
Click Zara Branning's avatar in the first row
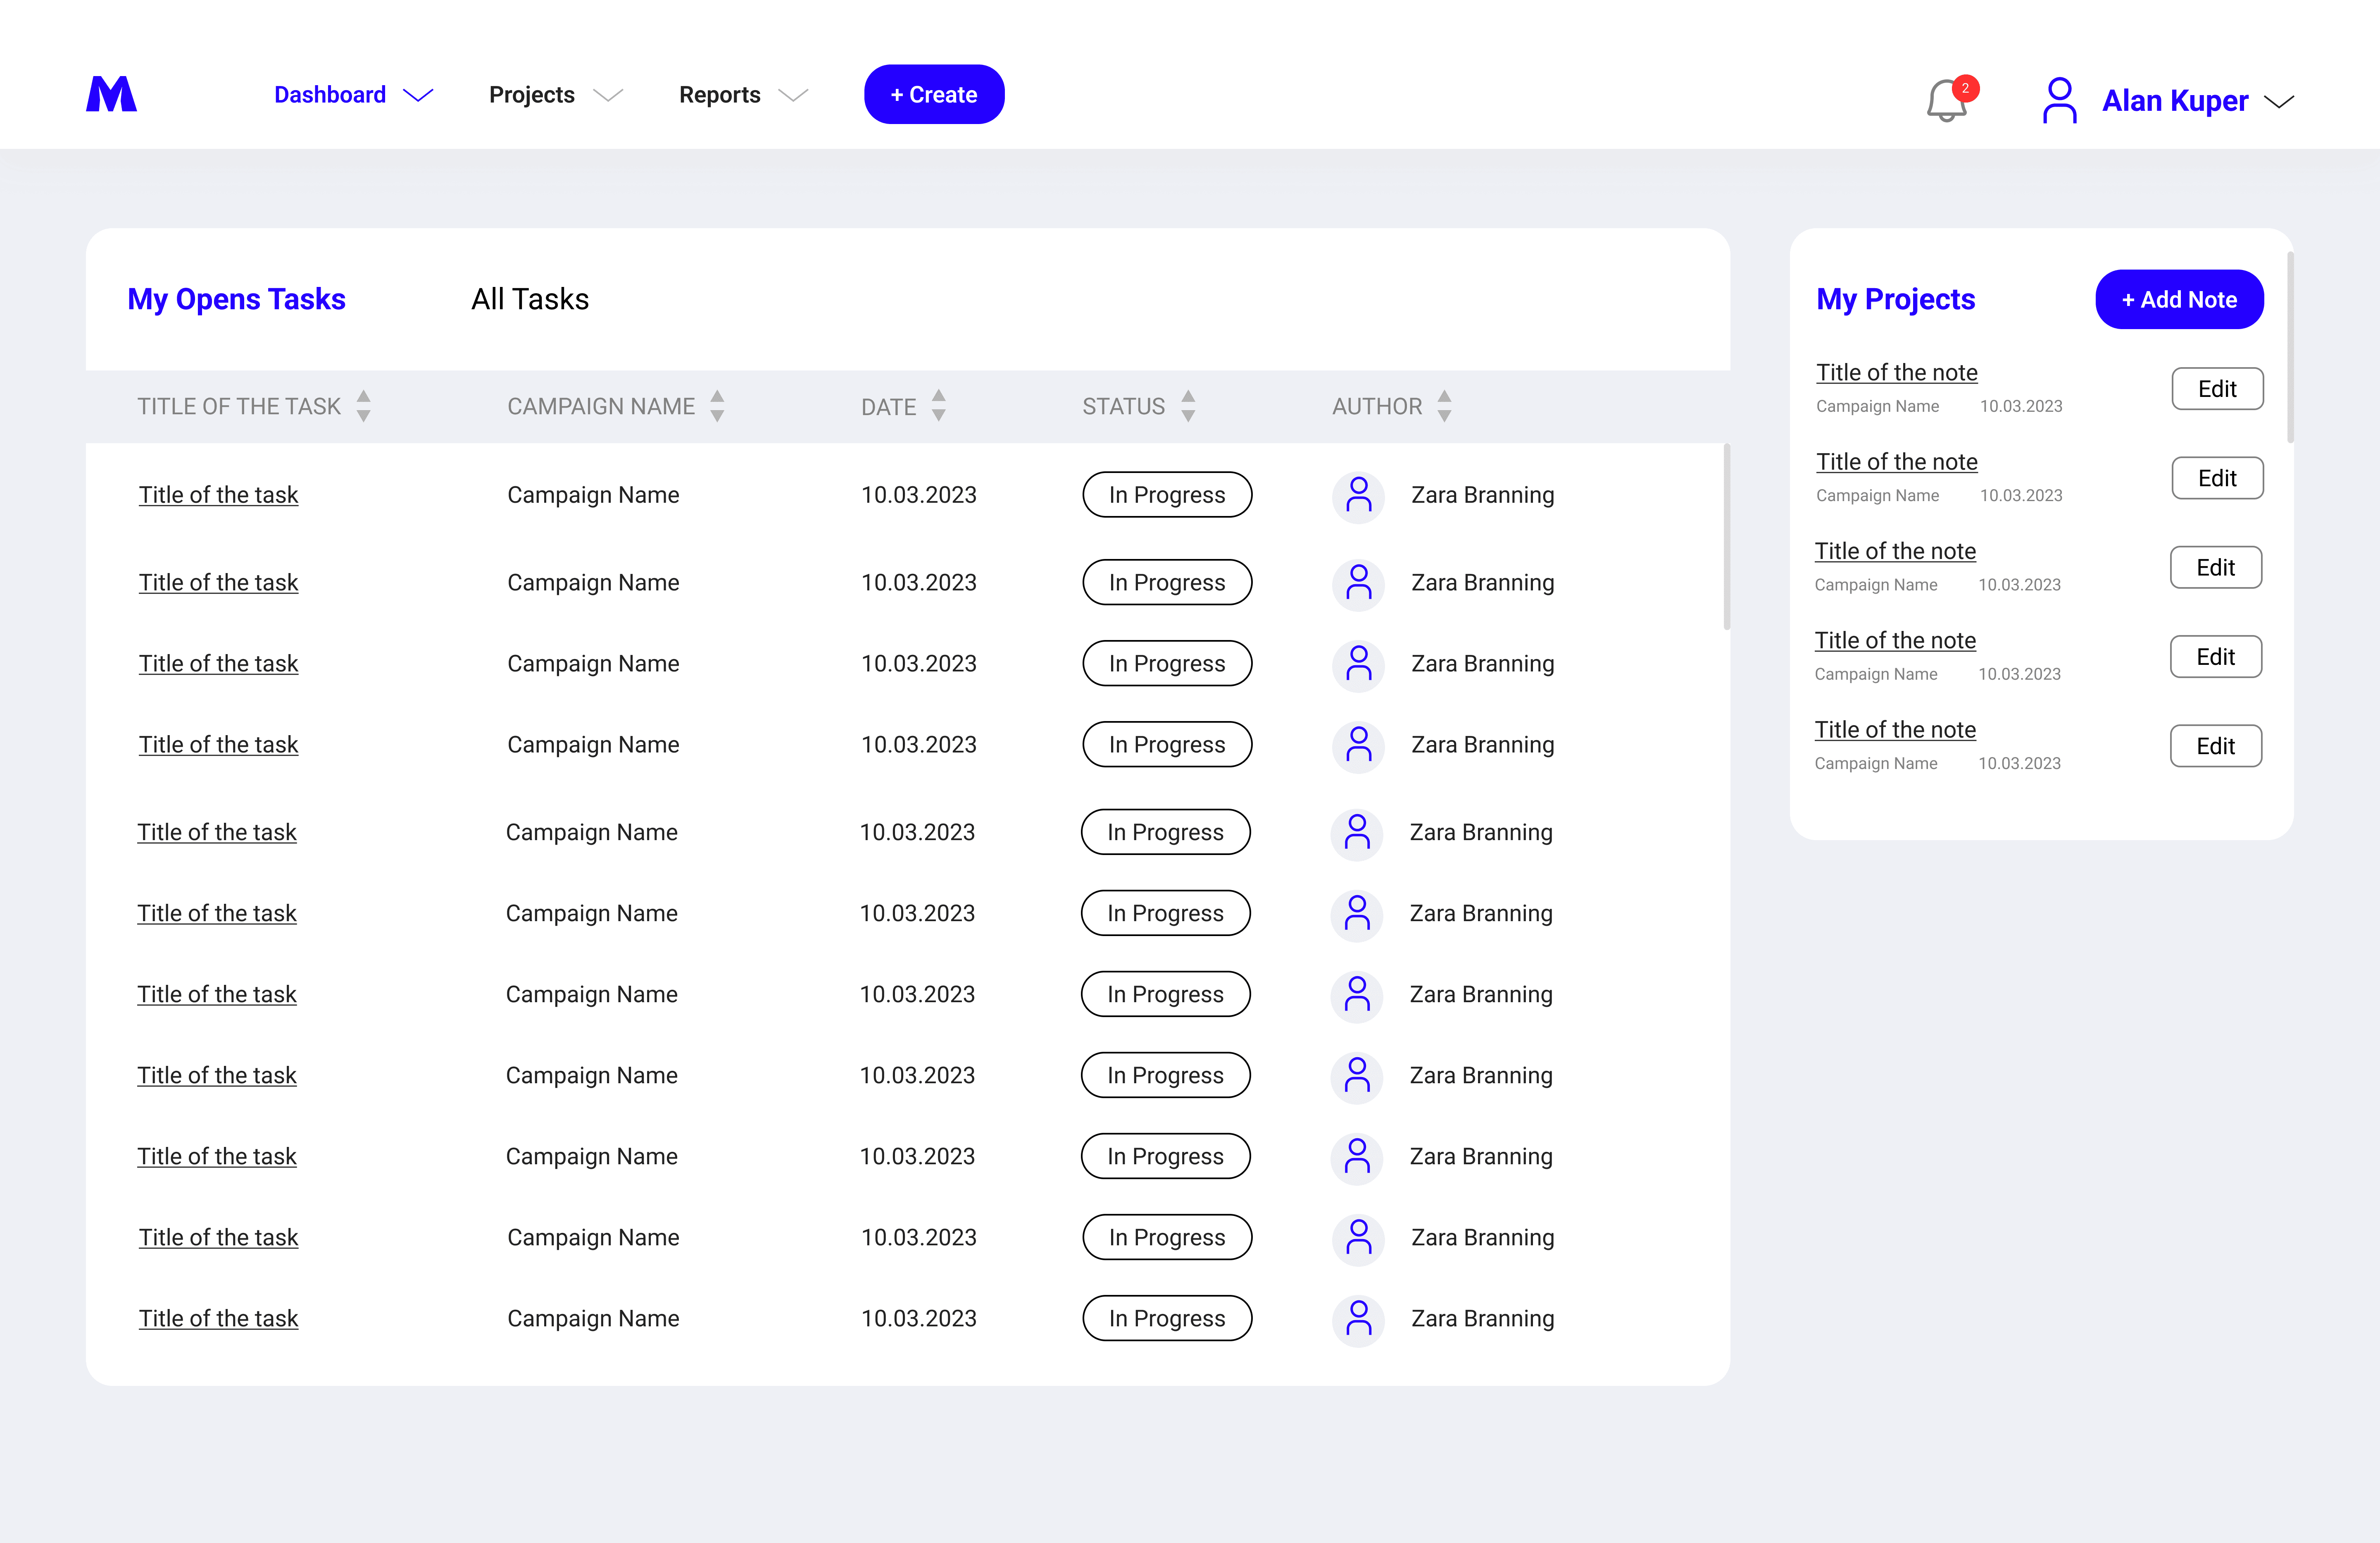[x=1358, y=495]
